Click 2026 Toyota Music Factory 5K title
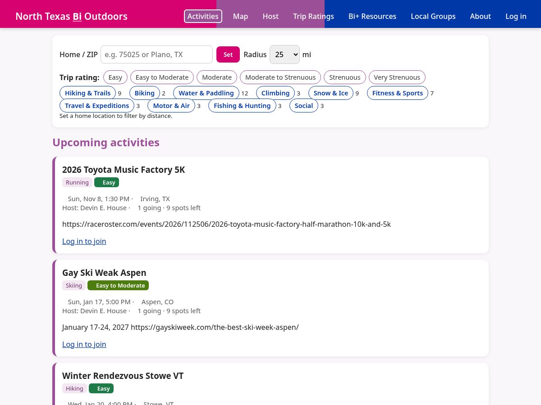 (124, 170)
